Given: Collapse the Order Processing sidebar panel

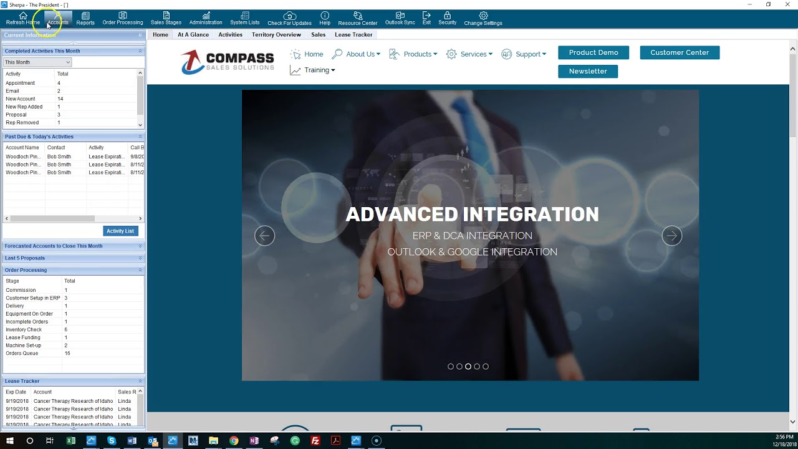Looking at the screenshot, I should [140, 270].
